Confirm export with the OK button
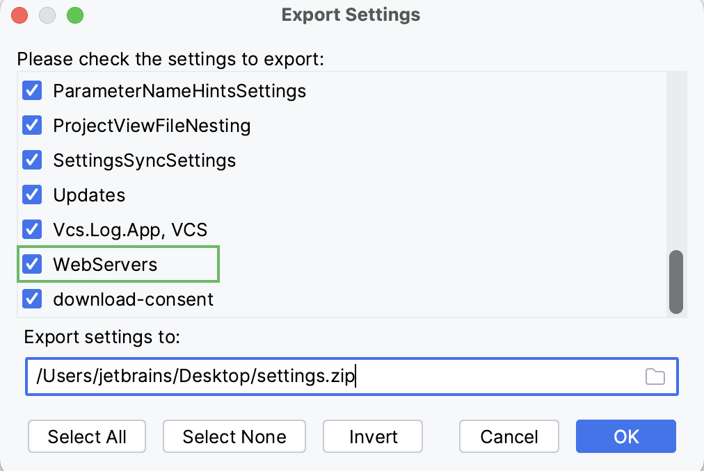 click(626, 436)
